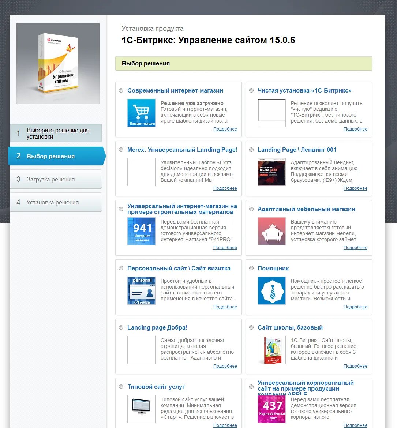Click the Сайт школы box icon
The width and height of the screenshot is (397, 428).
tap(271, 350)
